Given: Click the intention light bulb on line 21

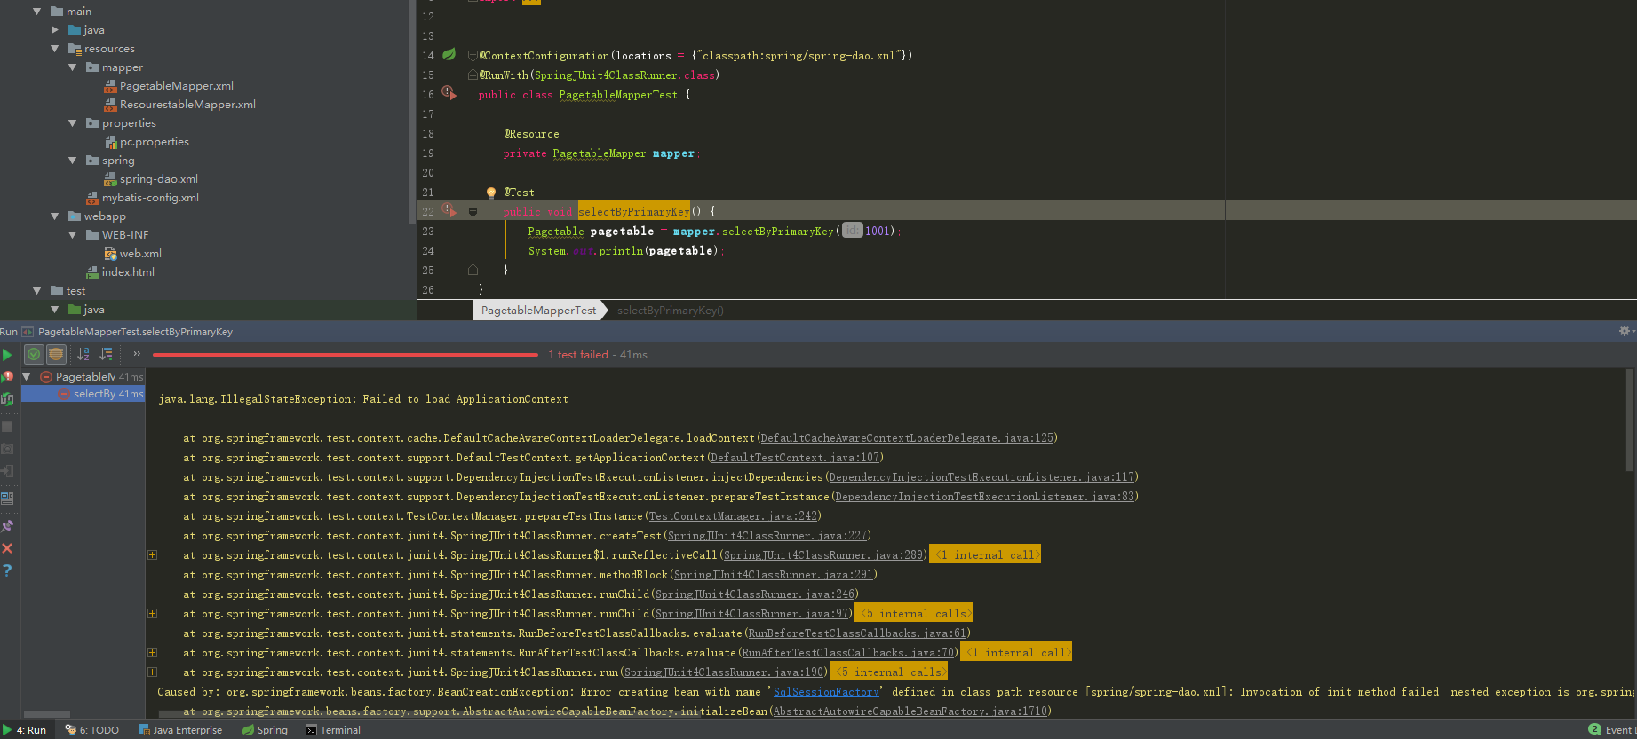Looking at the screenshot, I should (491, 193).
